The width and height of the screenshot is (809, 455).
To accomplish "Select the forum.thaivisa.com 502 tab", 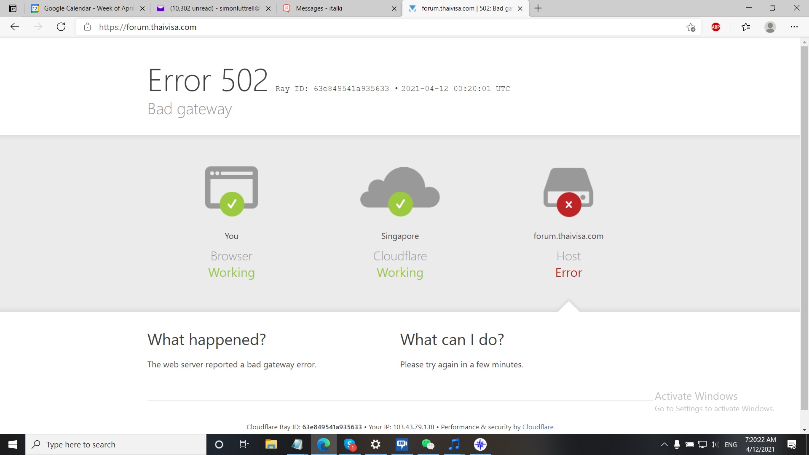I will click(x=465, y=8).
